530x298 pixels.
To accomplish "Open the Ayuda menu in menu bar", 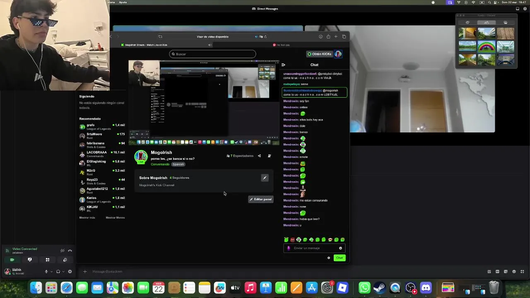I will tap(123, 2).
